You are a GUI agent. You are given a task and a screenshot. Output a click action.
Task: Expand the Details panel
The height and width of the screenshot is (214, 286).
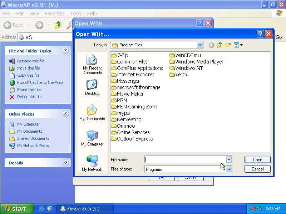click(66, 162)
